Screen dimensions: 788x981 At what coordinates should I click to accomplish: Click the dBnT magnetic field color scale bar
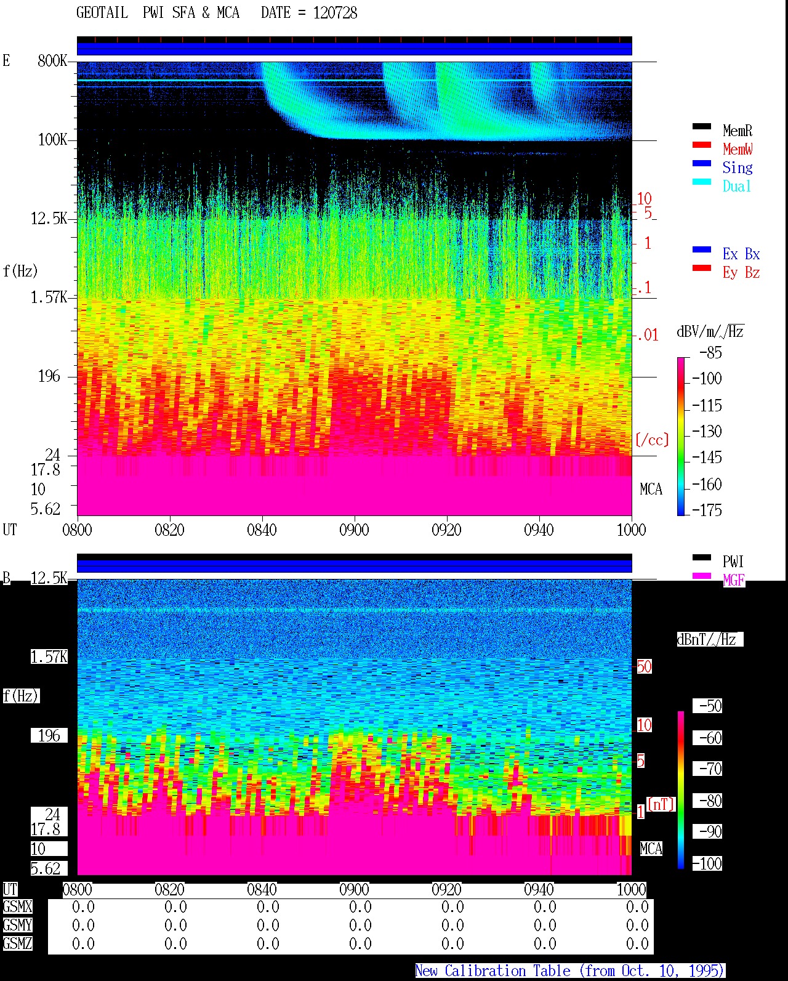coord(681,790)
